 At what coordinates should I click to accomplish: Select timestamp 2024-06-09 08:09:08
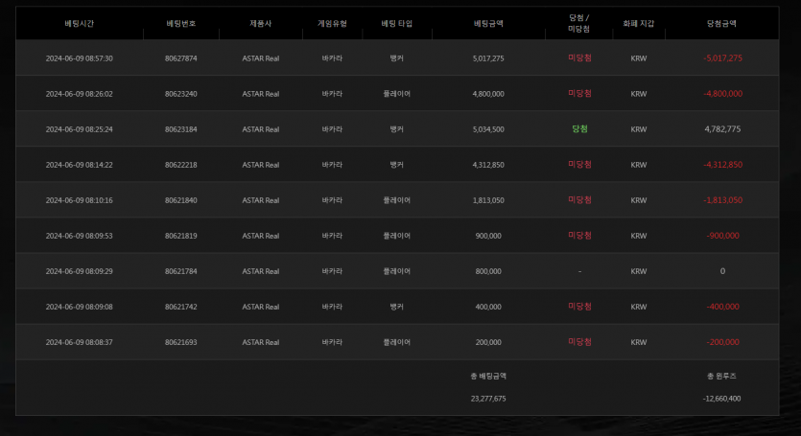[80, 307]
